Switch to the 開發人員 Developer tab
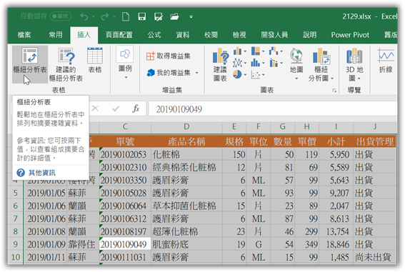 point(274,35)
